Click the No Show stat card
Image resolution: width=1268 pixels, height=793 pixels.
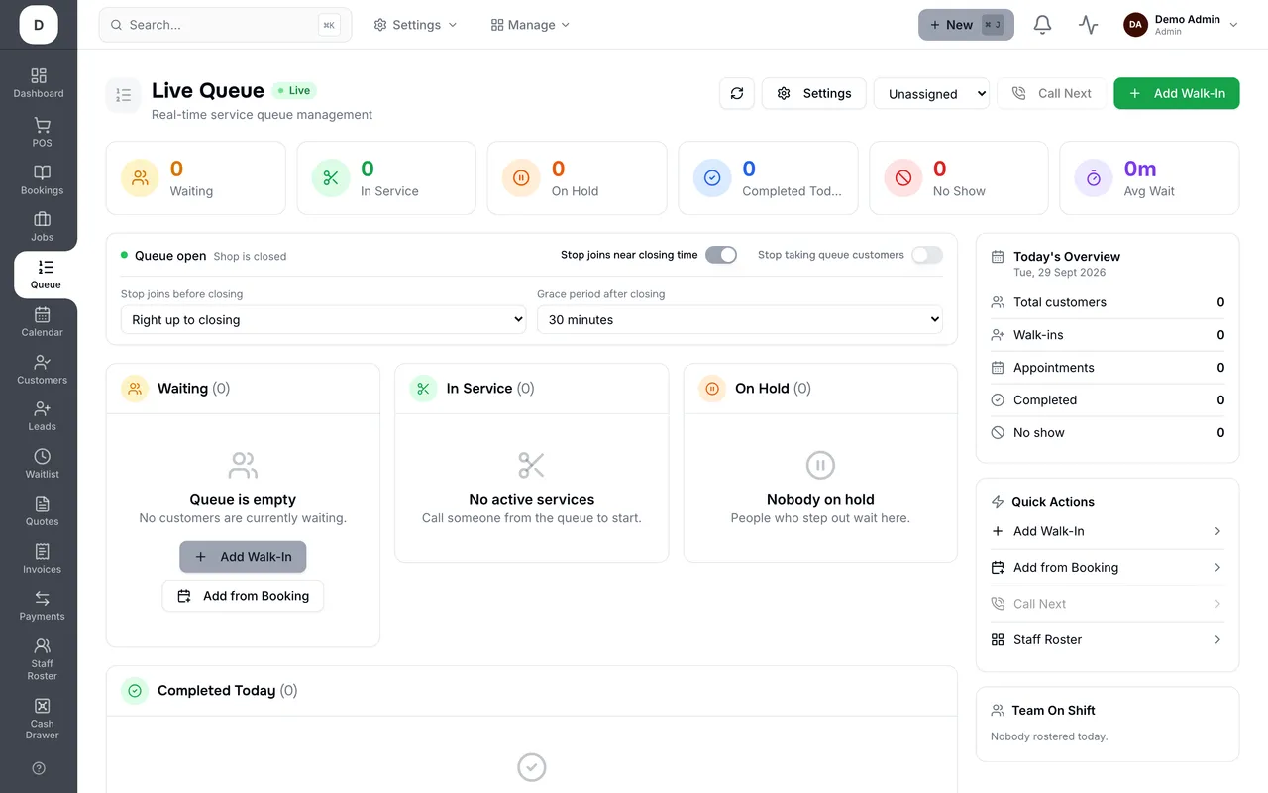coord(959,178)
